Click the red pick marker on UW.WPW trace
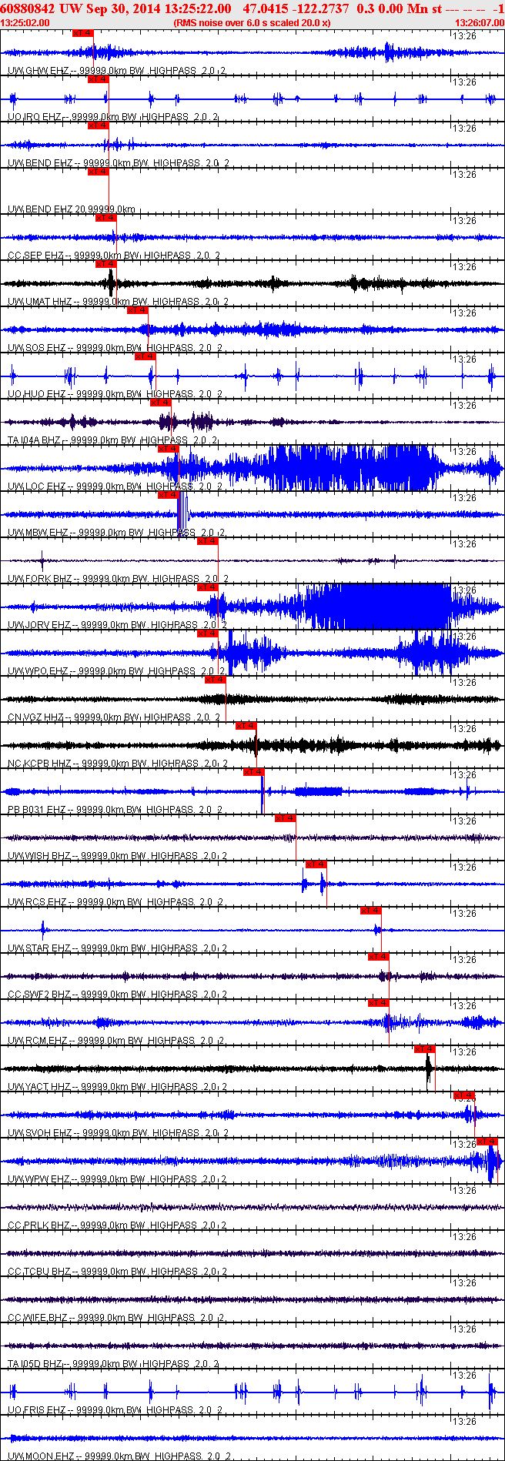The height and width of the screenshot is (1461, 505). (487, 1142)
